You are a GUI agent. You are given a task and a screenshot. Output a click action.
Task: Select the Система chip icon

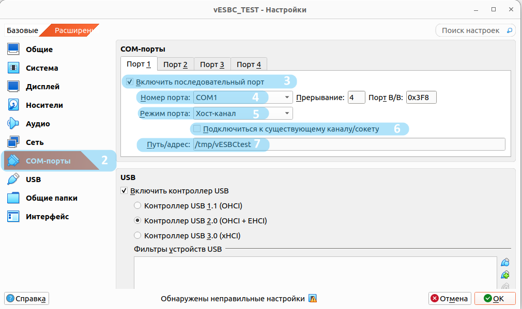[13, 68]
